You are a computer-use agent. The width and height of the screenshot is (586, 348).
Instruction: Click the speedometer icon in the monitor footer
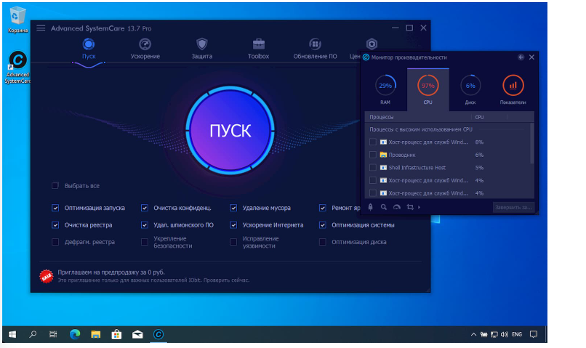397,207
